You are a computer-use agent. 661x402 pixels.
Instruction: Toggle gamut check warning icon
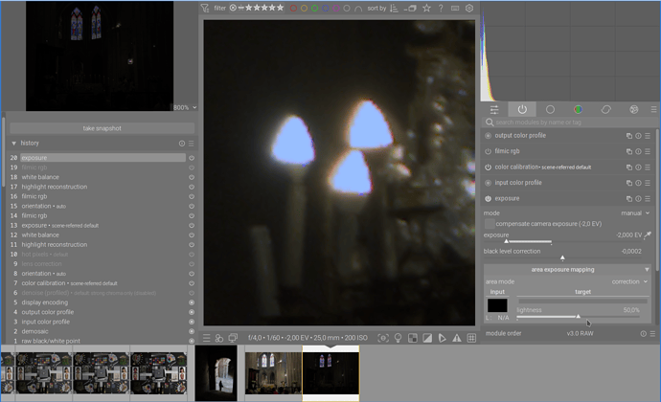tap(457, 338)
